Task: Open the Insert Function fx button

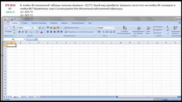Action: (36, 39)
